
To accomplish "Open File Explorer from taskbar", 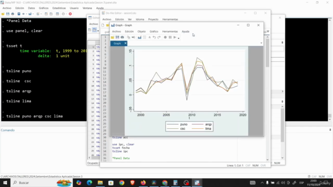I will coord(100,182).
